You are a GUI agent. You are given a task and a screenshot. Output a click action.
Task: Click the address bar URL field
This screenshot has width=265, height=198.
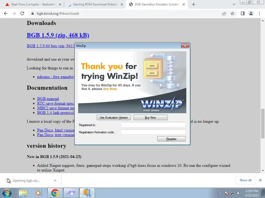pos(125,13)
